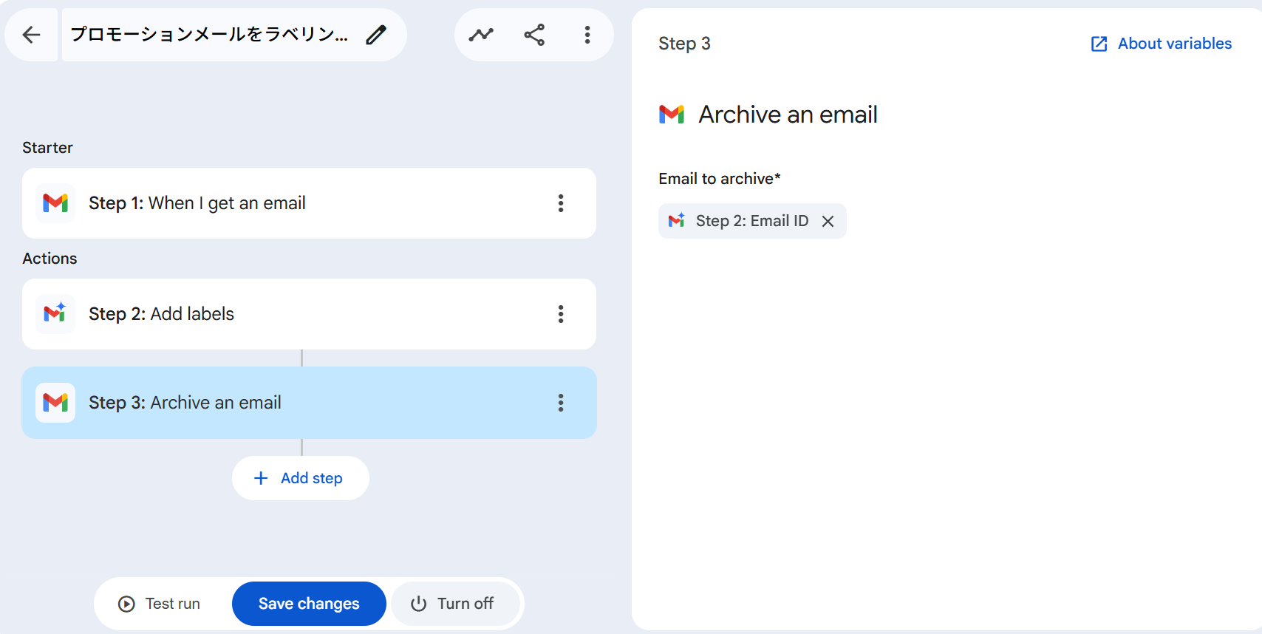Select Step 2: Add labels card

coord(296,314)
